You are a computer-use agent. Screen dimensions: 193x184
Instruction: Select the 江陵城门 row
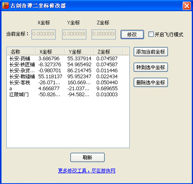[x=68, y=95]
